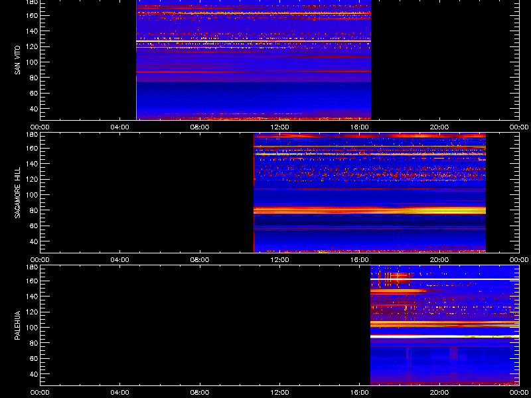The width and height of the screenshot is (531, 398).
Task: Click 20:00 time label under SAN VITO plot
Action: 439,127
